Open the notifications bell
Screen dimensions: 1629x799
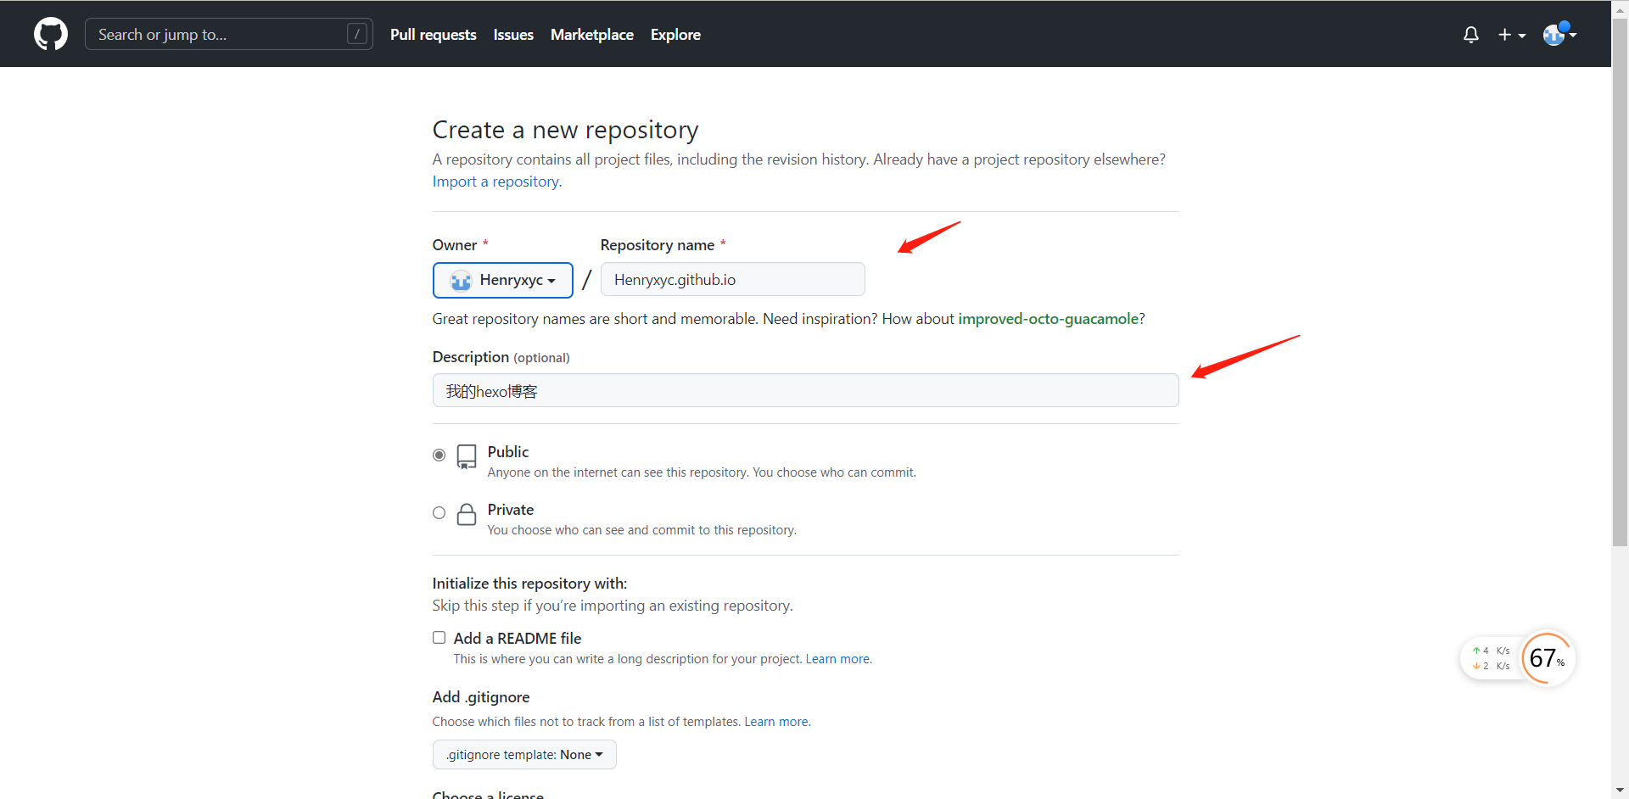(1471, 35)
